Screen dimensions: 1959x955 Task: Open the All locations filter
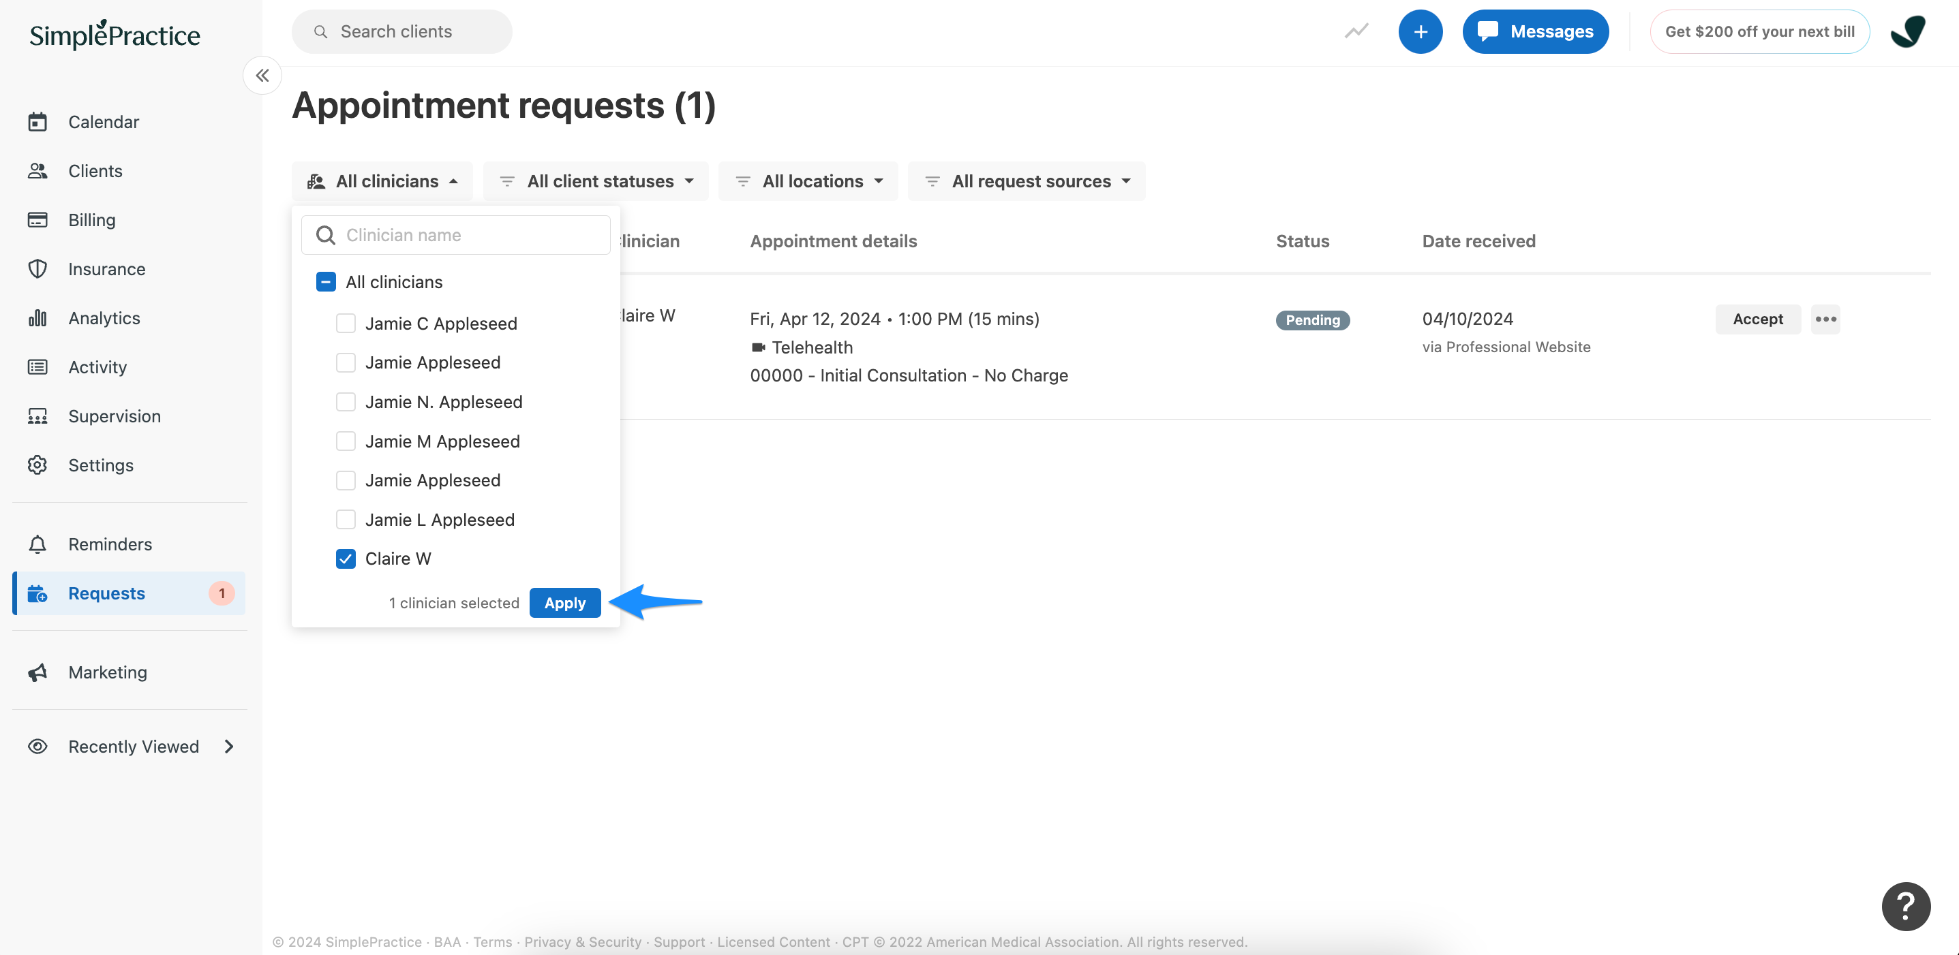(x=808, y=181)
